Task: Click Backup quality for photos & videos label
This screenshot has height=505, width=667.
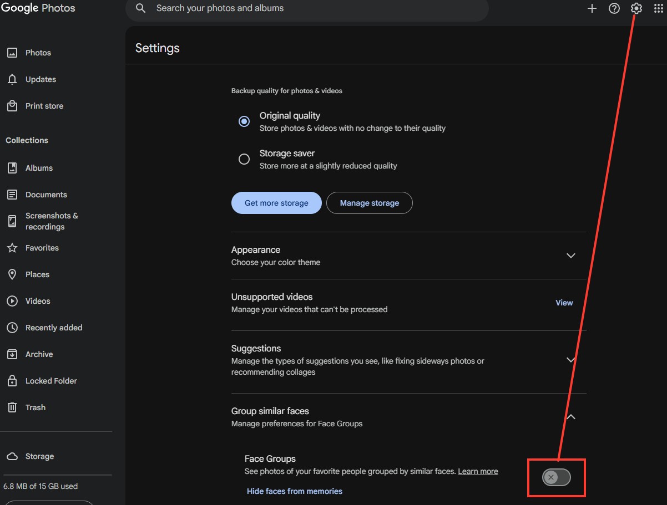Action: click(287, 90)
